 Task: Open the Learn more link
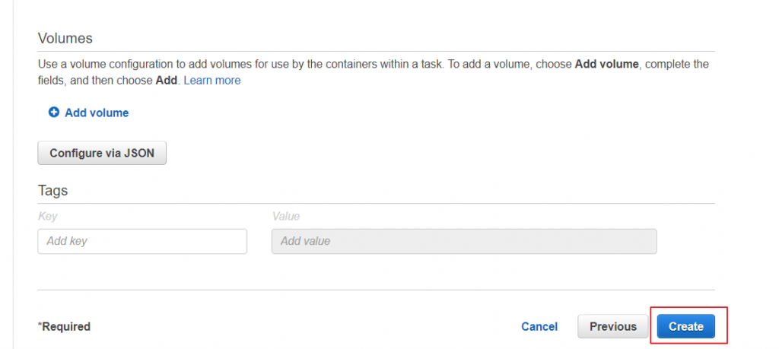pyautogui.click(x=212, y=80)
